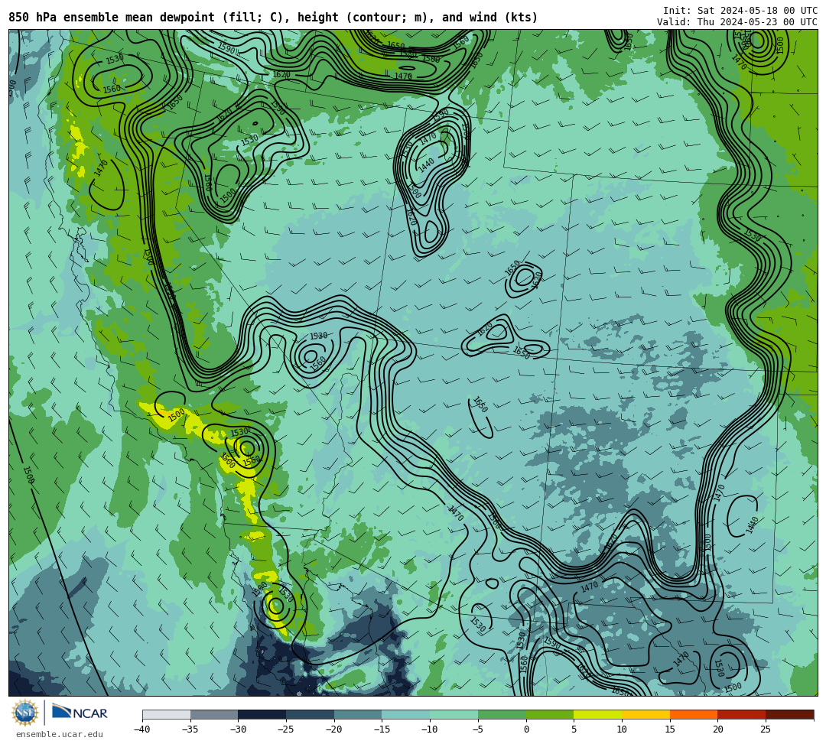Image resolution: width=826 pixels, height=744 pixels.
Task: Pick the -10 to -5 mint swatch
Action: pyautogui.click(x=454, y=714)
